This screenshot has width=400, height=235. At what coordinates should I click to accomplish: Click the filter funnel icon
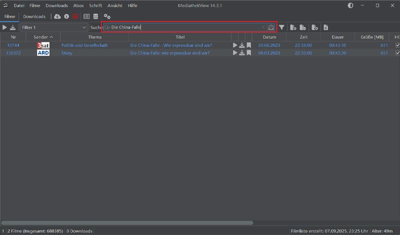281,27
